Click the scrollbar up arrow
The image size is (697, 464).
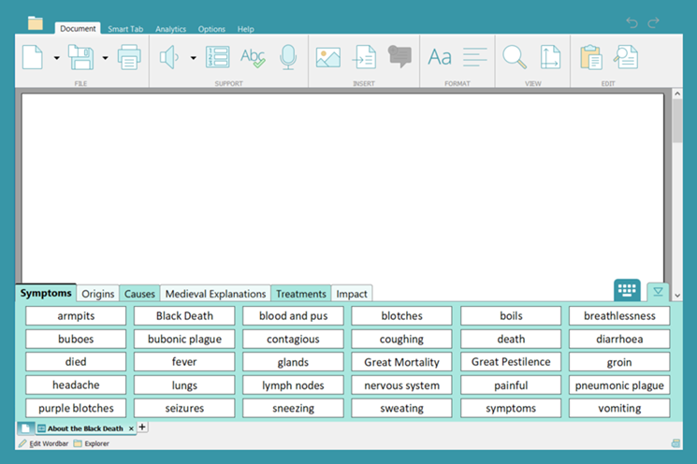677,94
